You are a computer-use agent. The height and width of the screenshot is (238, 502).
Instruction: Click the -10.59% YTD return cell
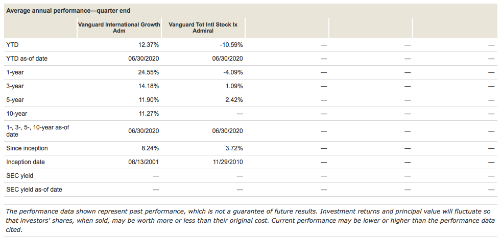click(x=231, y=45)
